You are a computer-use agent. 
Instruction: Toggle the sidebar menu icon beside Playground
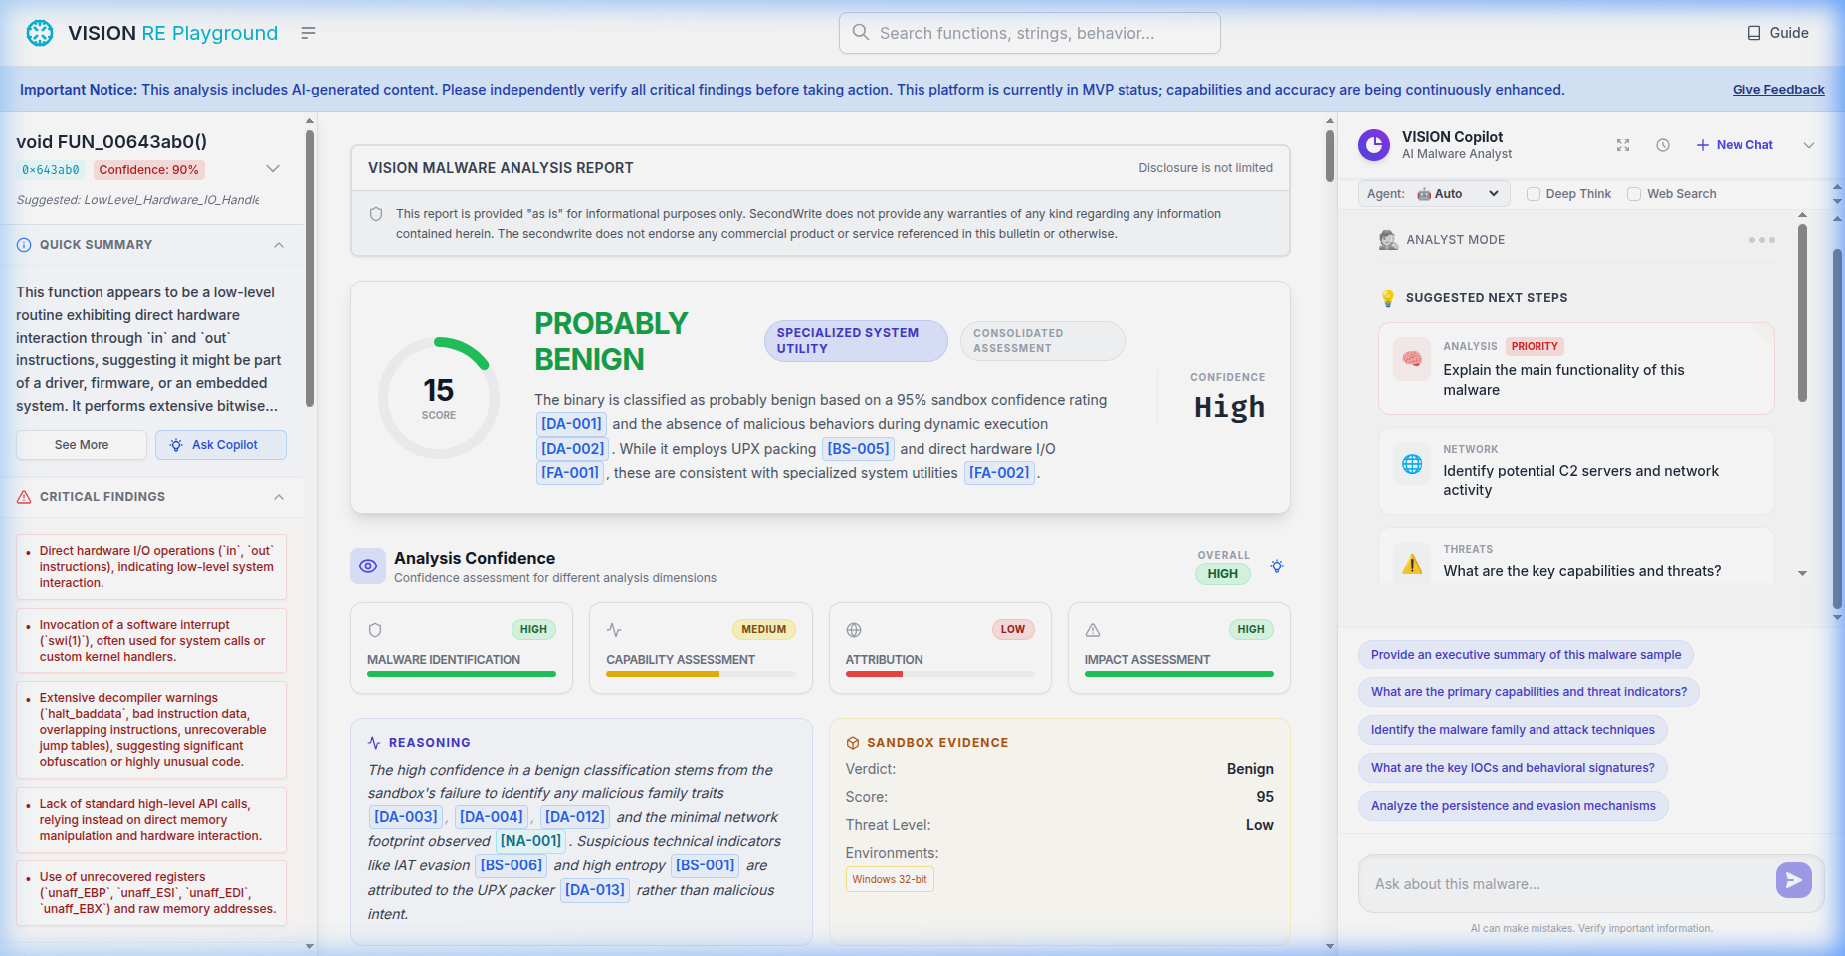tap(308, 33)
